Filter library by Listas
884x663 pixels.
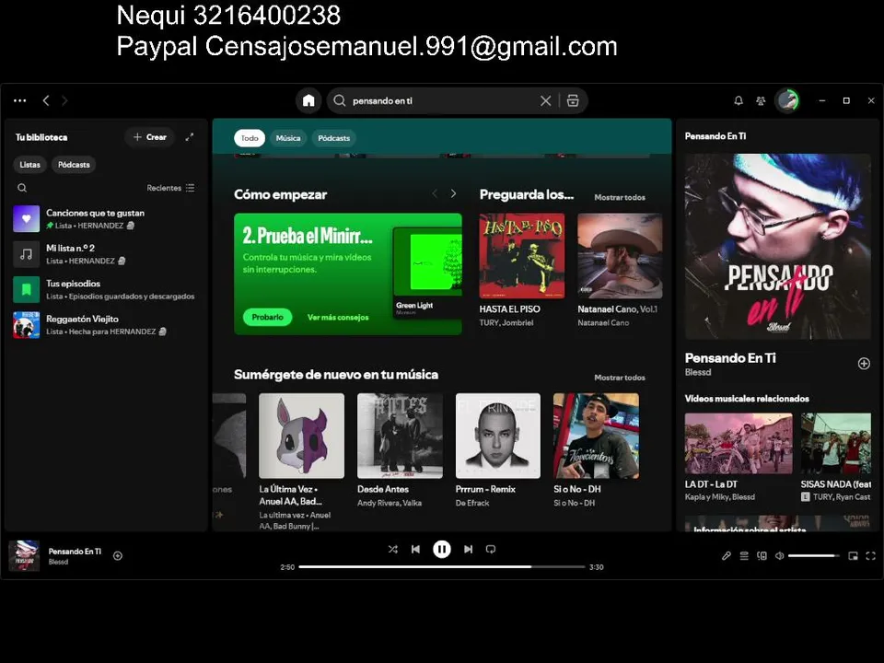[29, 165]
